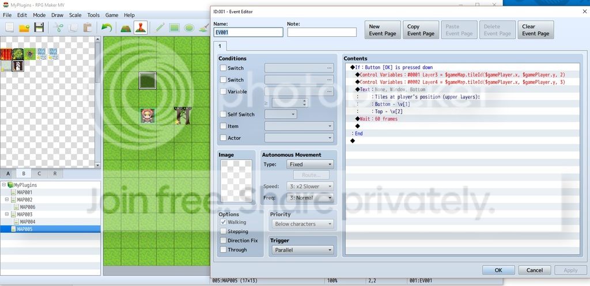Open the Mode menu

39,15
